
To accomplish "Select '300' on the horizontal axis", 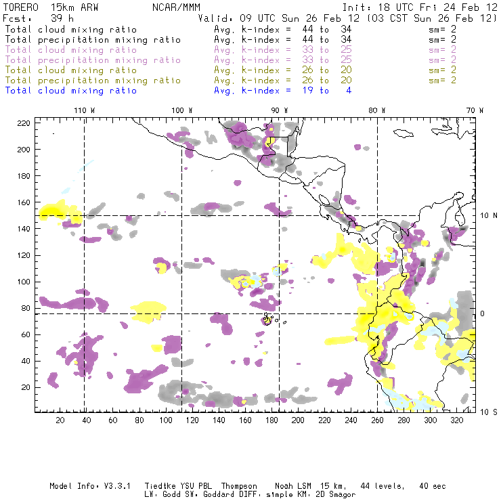I will pyautogui.click(x=431, y=420).
